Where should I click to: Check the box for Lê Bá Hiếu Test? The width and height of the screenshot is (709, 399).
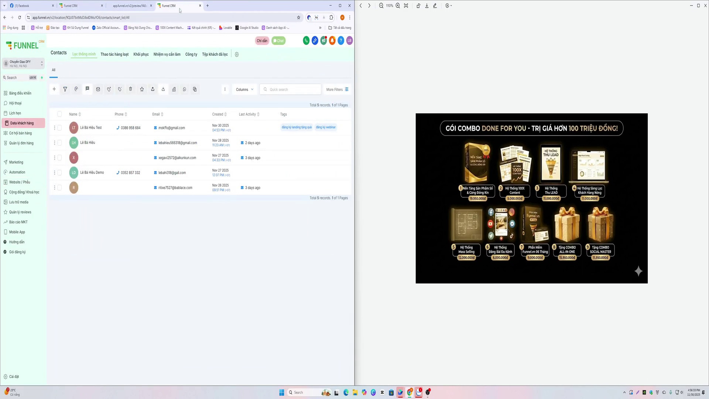tap(59, 128)
